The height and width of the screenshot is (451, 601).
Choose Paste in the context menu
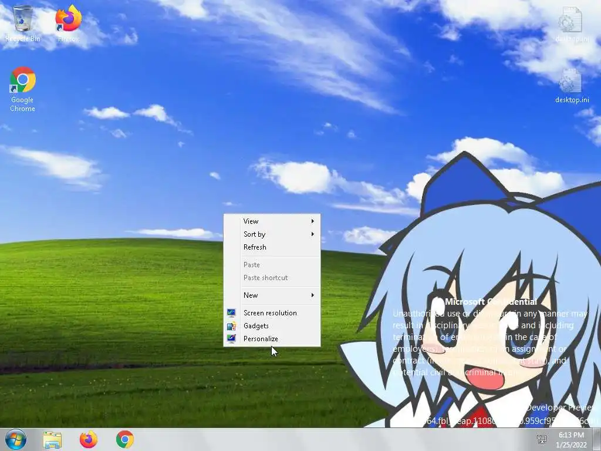click(272, 265)
